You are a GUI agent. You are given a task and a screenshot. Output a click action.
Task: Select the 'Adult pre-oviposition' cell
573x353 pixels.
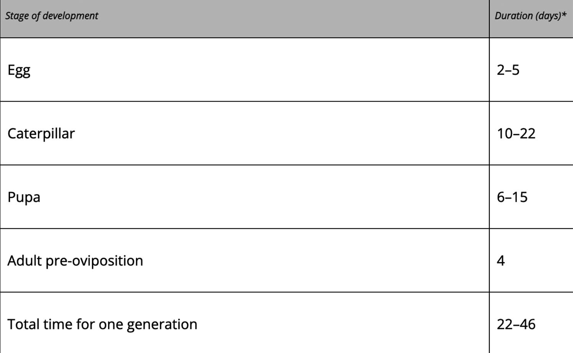(244, 261)
